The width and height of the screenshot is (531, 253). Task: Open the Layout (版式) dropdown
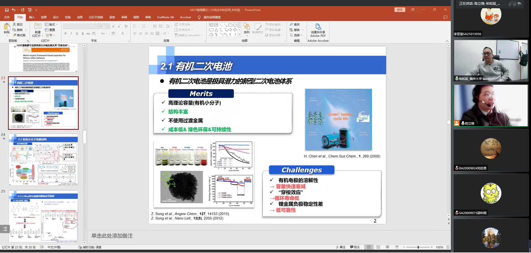coord(51,24)
